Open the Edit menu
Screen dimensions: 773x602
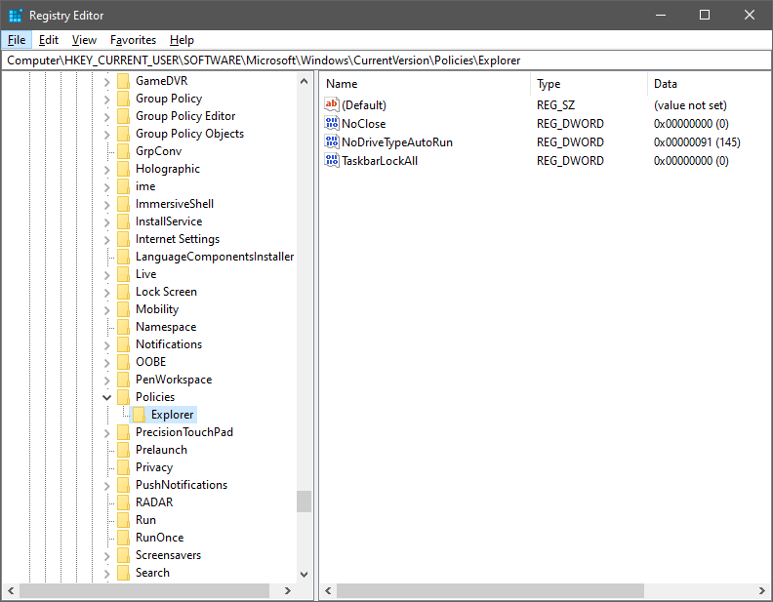[x=49, y=40]
